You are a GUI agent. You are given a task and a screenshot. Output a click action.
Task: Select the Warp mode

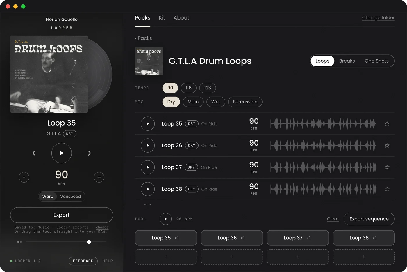click(48, 197)
